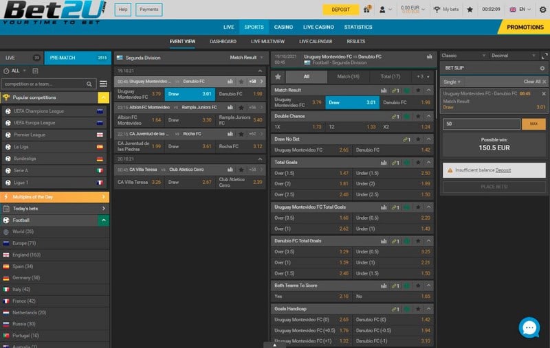
Task: Click the MAX stake button
Action: [533, 124]
